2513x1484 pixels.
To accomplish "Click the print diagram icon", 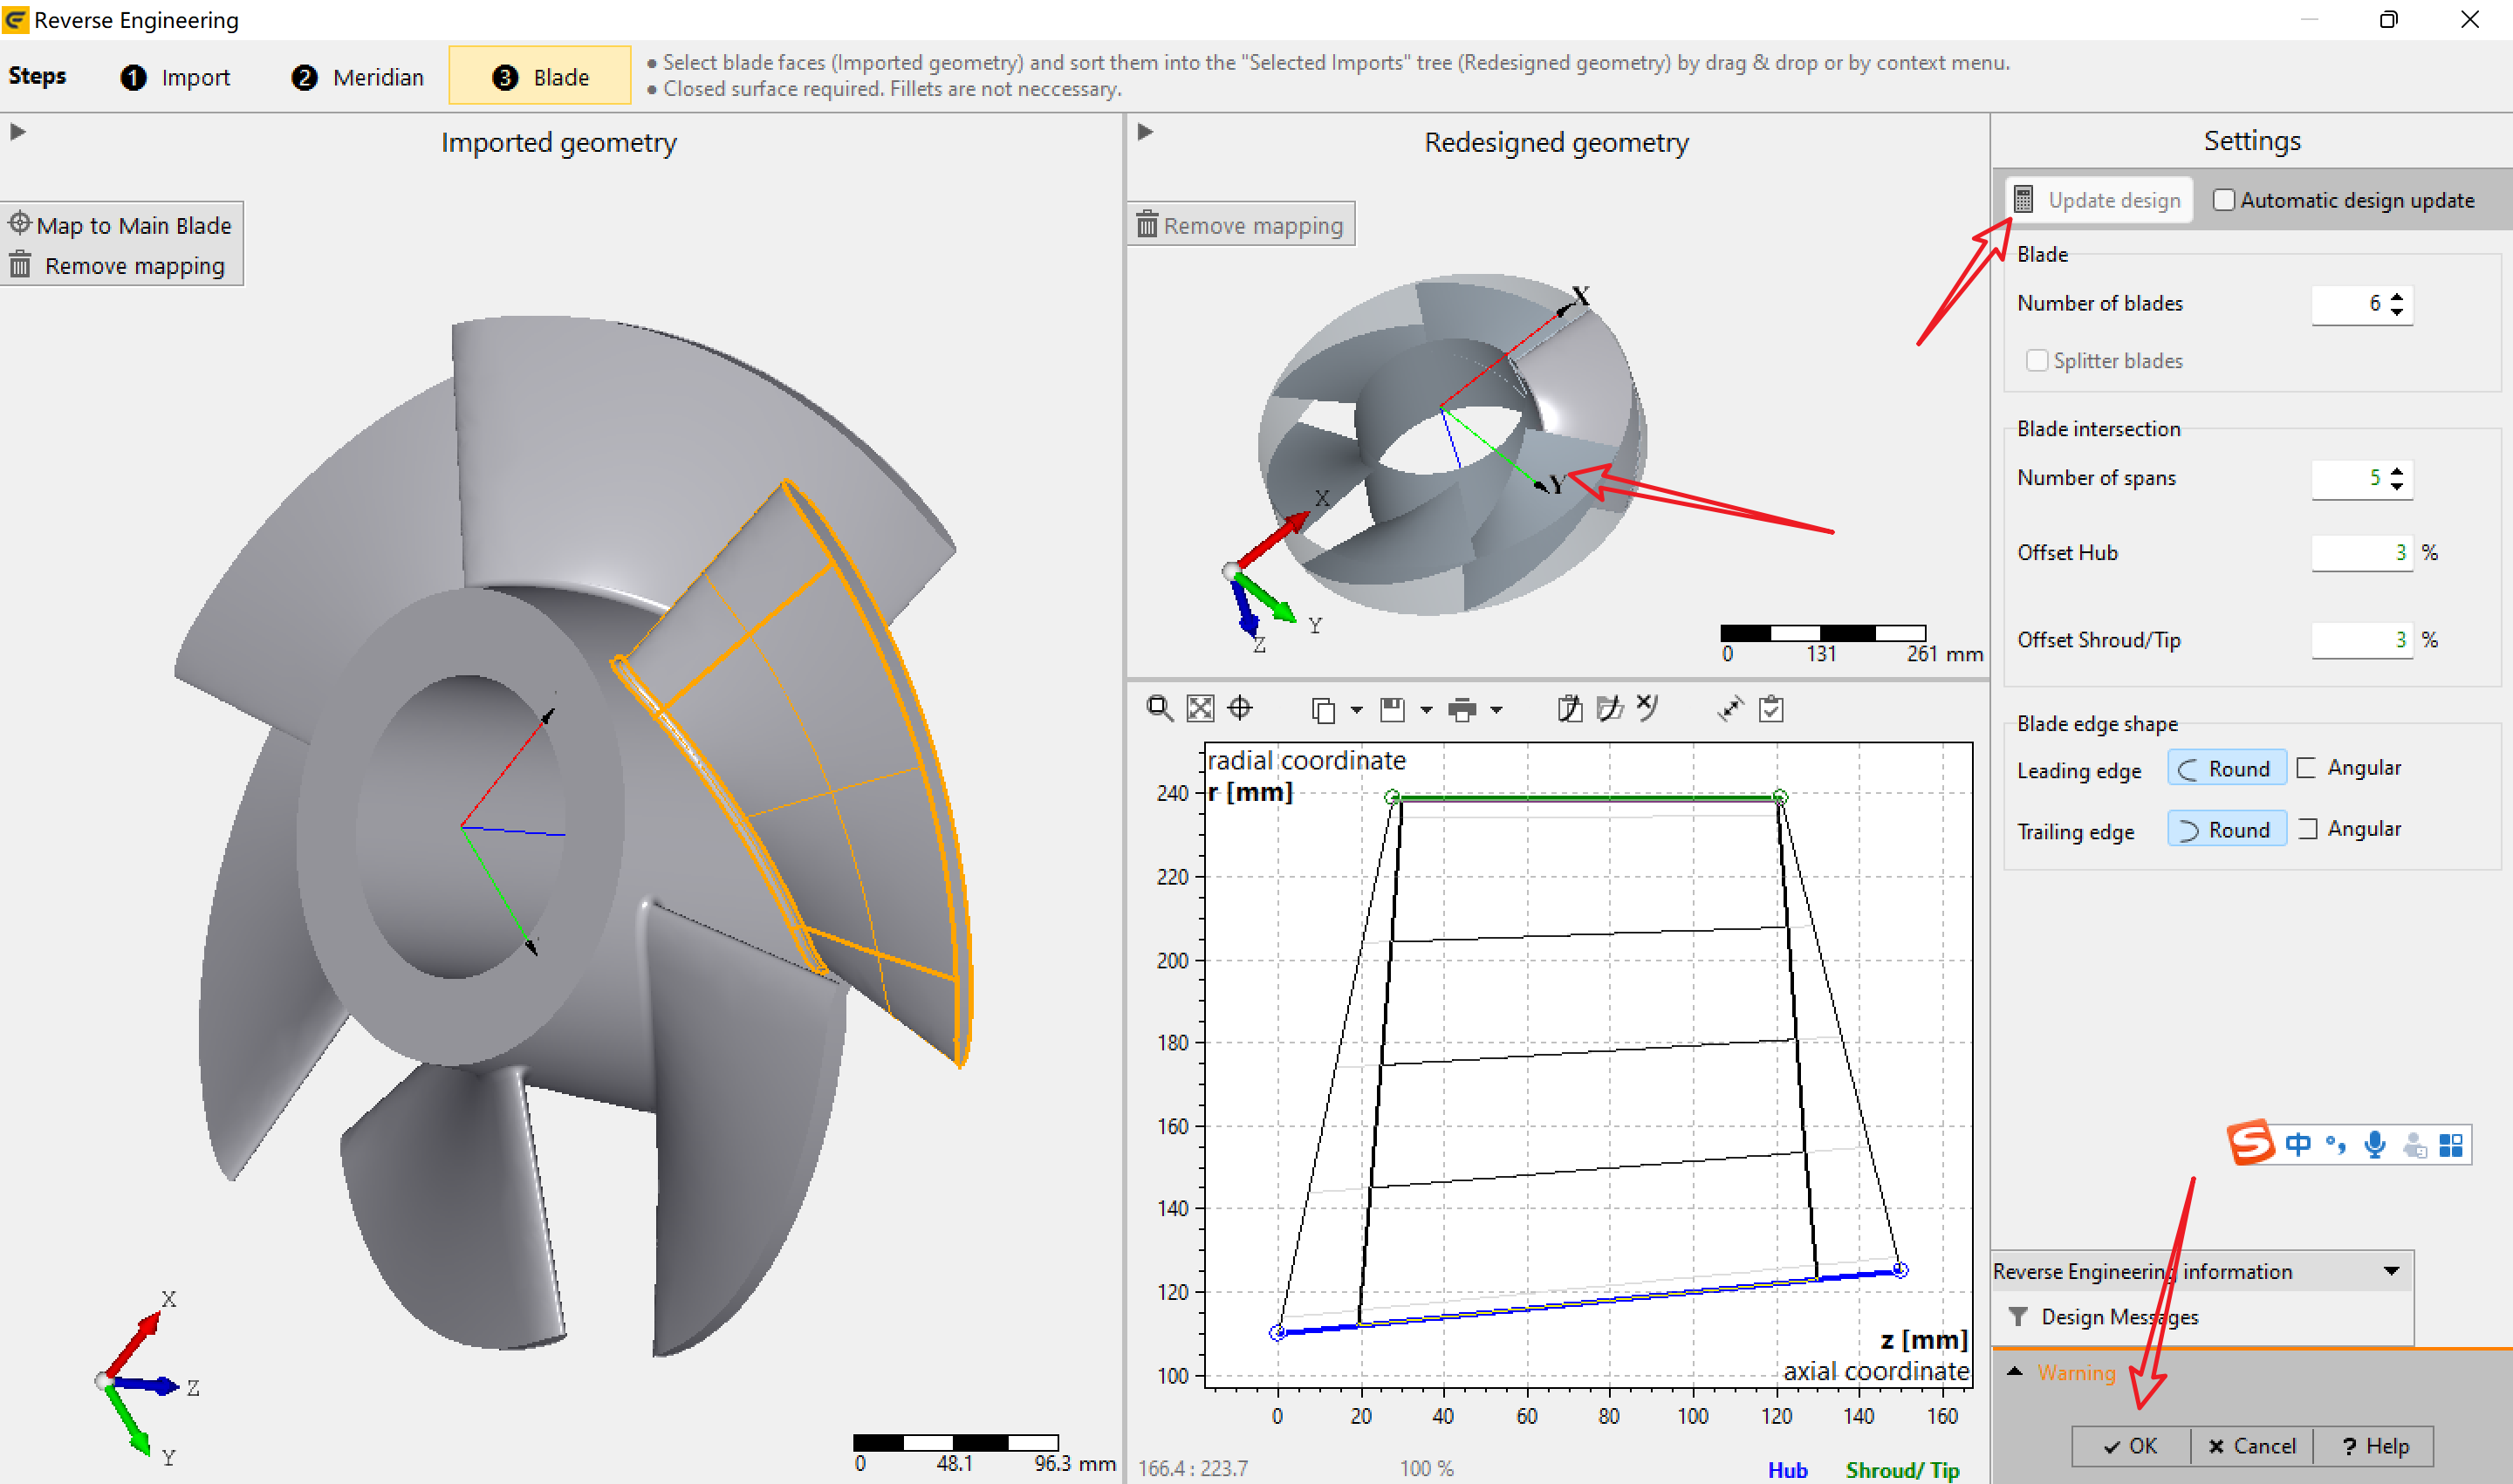I will click(x=1462, y=710).
